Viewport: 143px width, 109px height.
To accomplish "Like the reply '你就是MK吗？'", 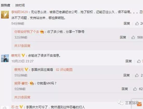I will pyautogui.click(x=135, y=89).
